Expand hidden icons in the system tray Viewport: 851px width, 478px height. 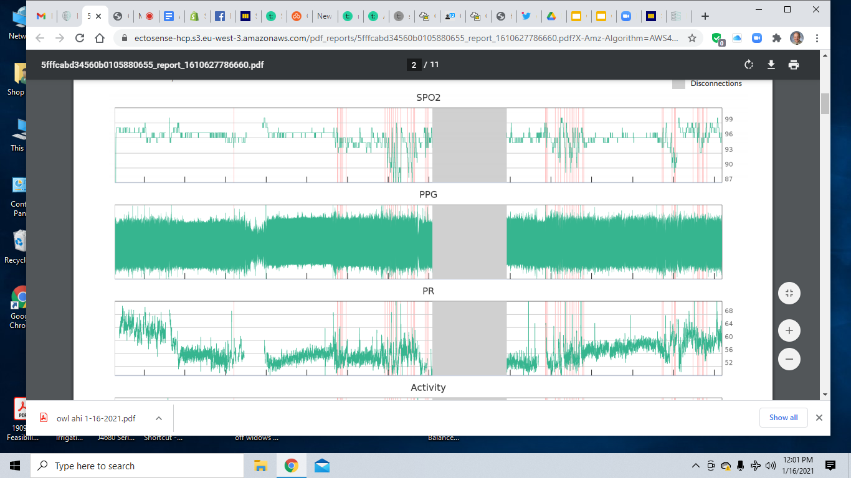(x=696, y=465)
